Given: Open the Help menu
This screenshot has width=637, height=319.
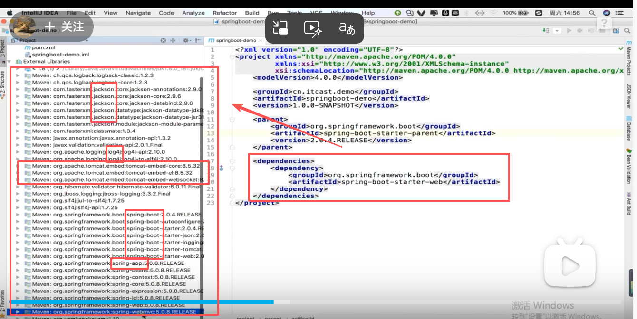Looking at the screenshot, I should [368, 13].
